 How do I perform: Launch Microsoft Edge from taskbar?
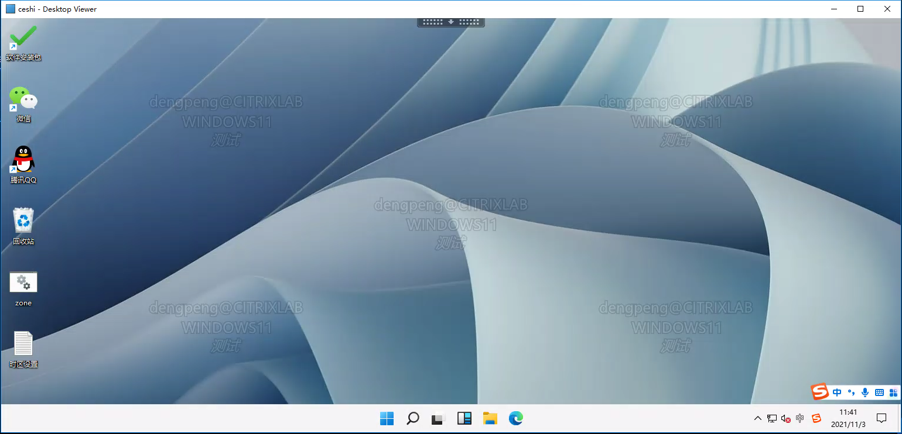click(516, 418)
